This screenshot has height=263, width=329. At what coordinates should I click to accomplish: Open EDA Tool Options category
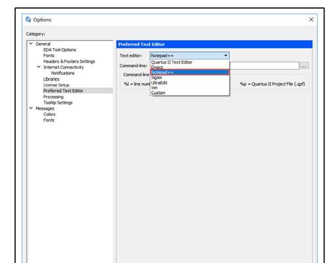(60, 50)
